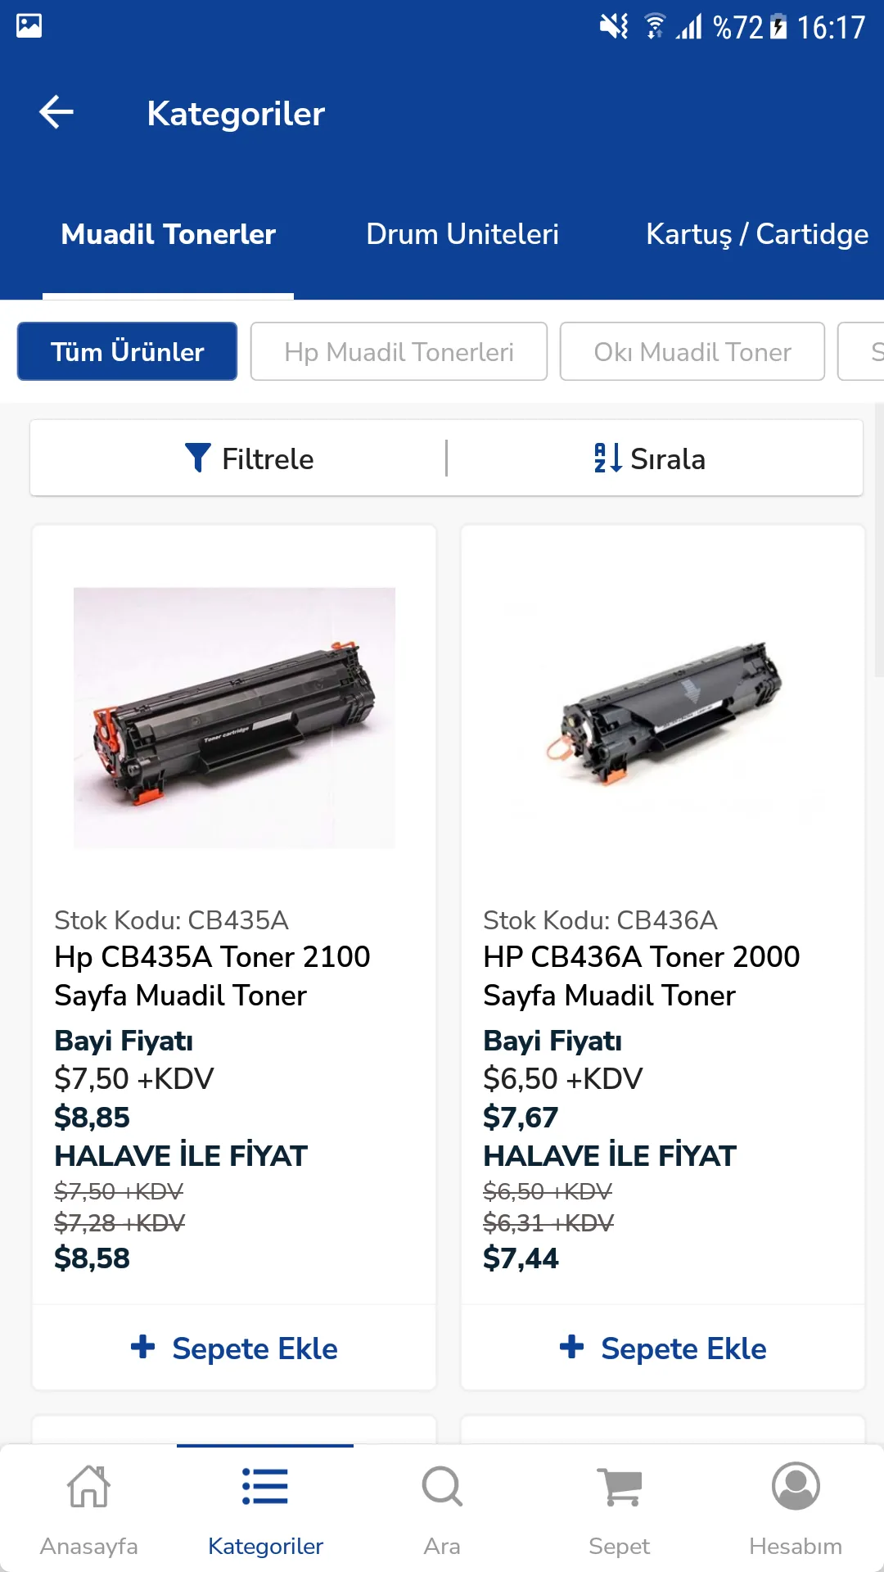Open the Ara search icon
Viewport: 884px width, 1572px height.
coord(442,1486)
